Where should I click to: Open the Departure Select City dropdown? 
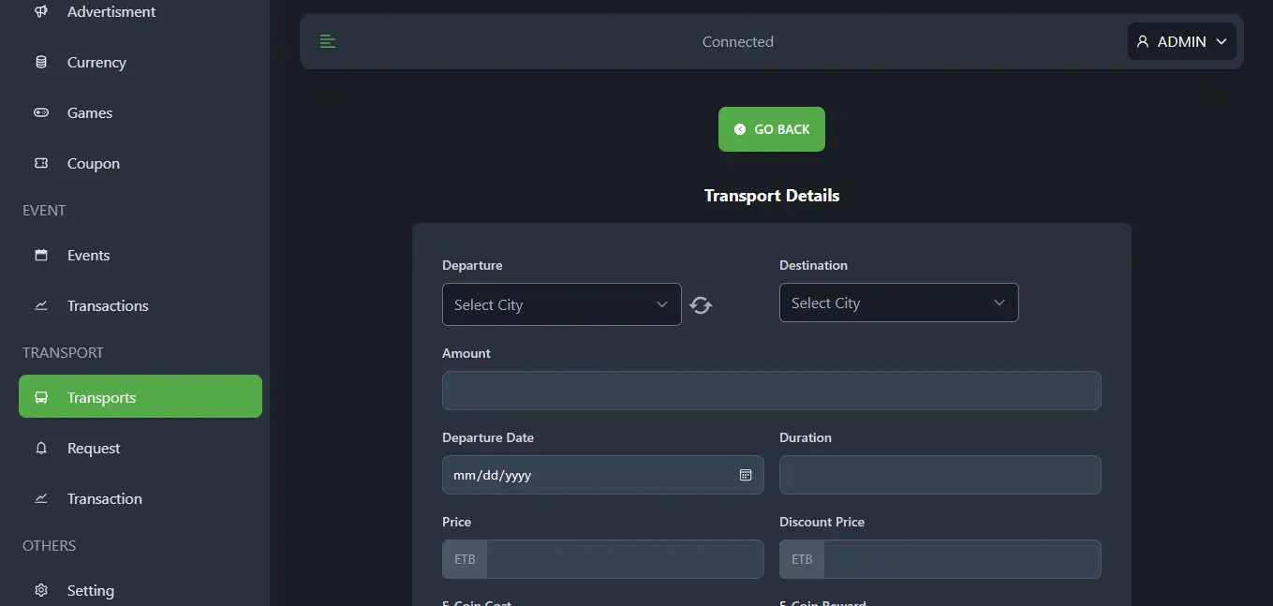tap(561, 304)
